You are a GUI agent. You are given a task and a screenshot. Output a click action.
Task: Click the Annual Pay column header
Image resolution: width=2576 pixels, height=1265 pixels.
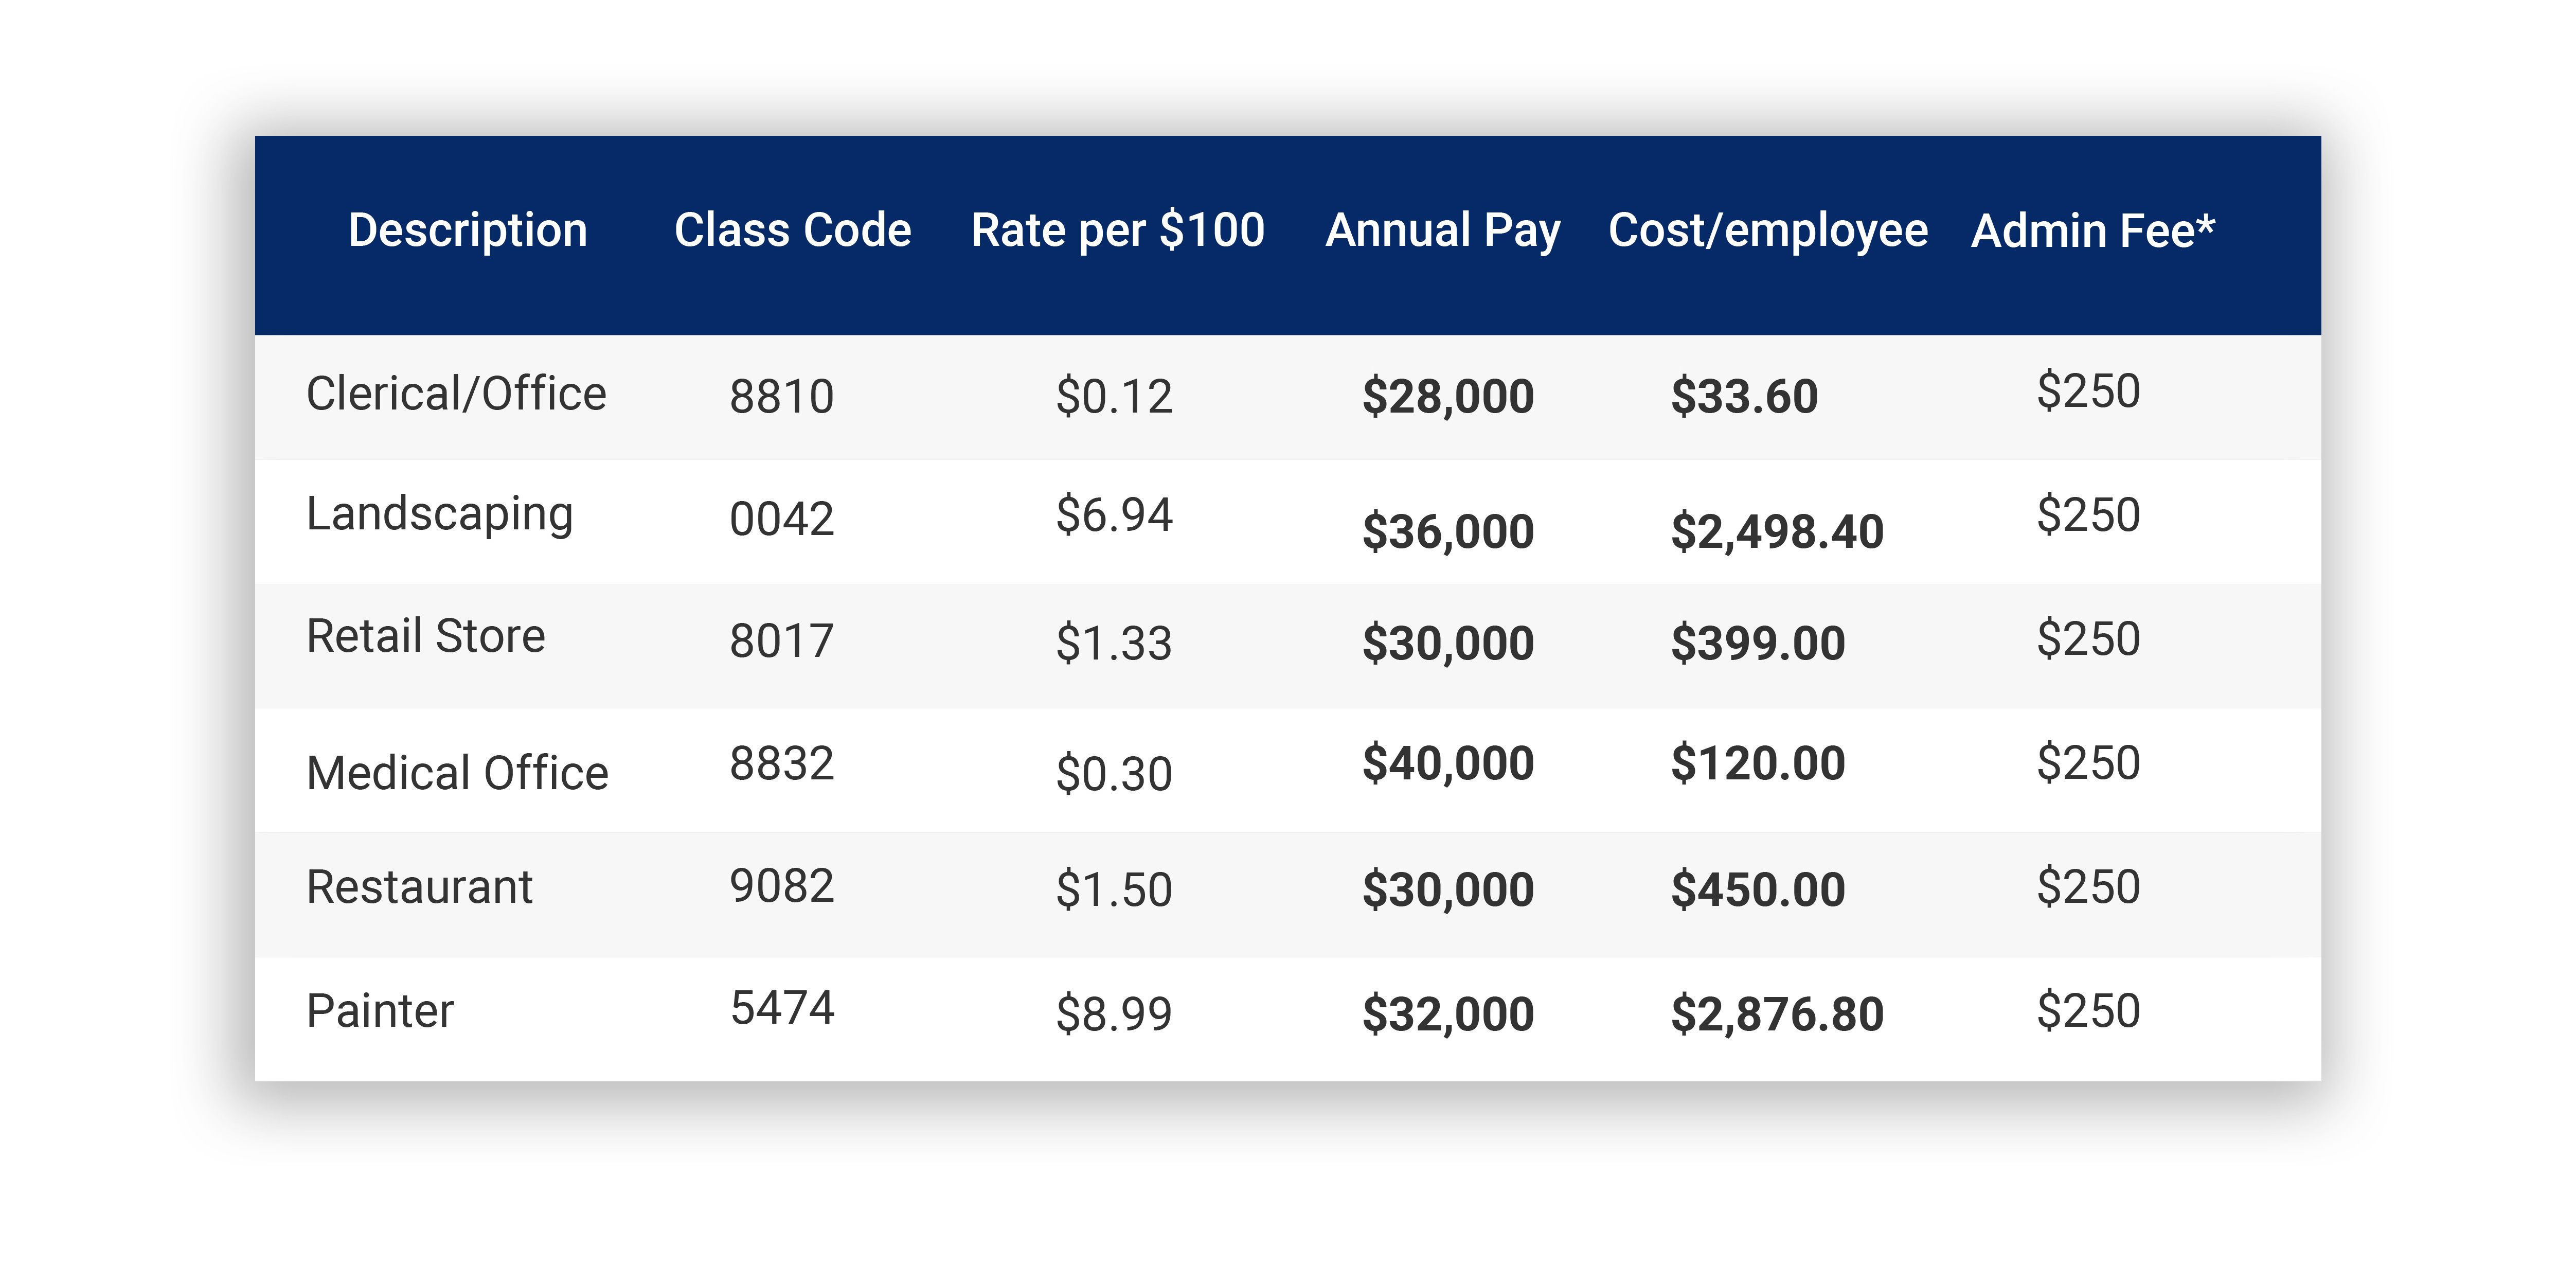coord(1442,231)
